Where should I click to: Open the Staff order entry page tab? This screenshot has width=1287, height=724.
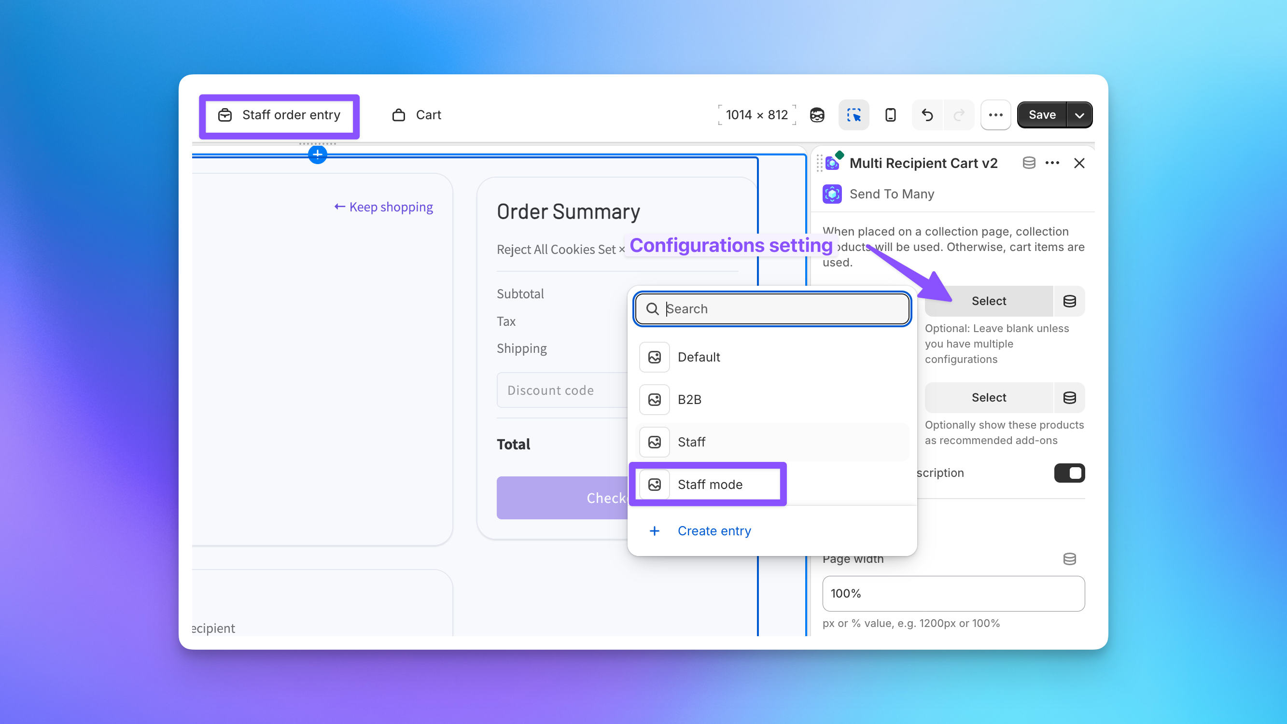[x=280, y=115]
